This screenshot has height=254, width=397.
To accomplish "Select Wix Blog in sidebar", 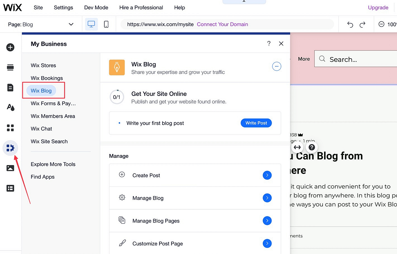I will pyautogui.click(x=41, y=91).
